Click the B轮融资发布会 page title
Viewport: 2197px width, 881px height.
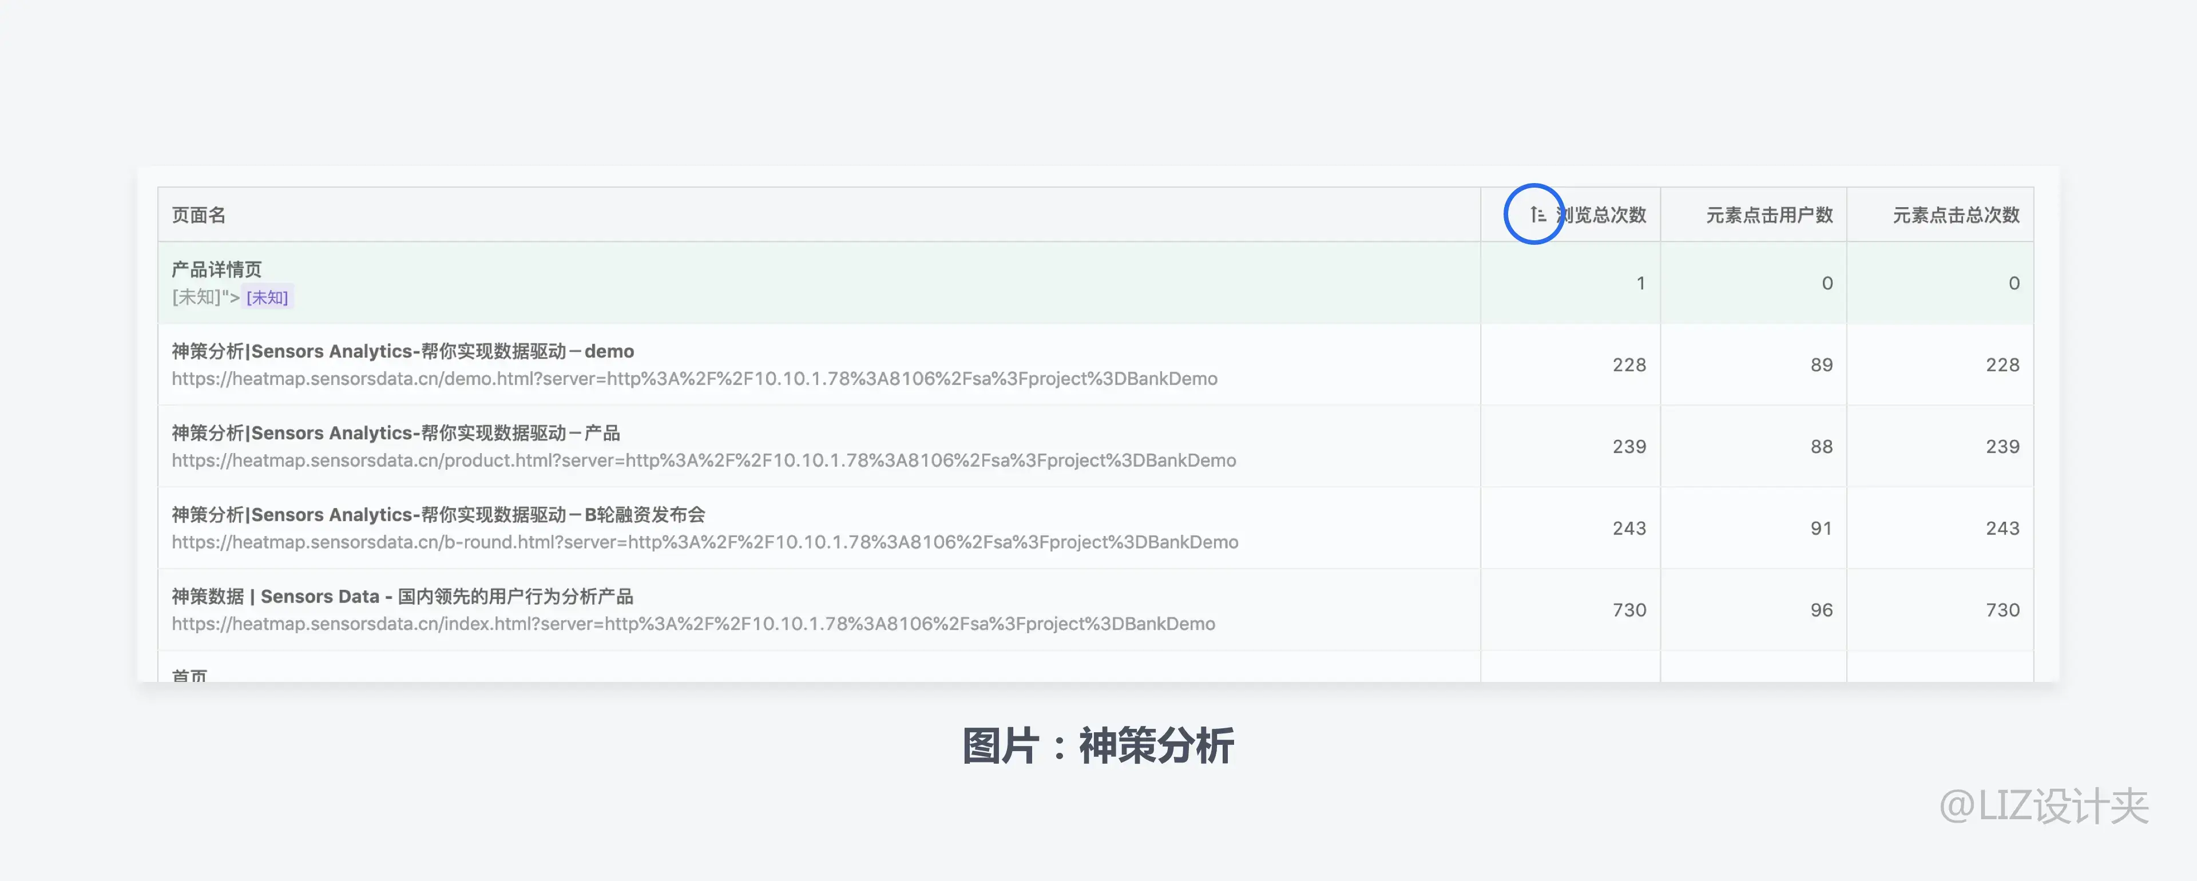438,515
